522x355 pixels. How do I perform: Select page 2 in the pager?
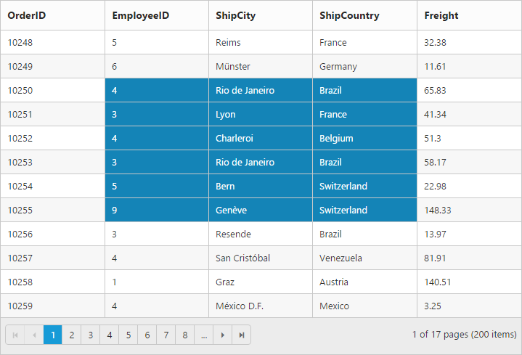(x=72, y=335)
